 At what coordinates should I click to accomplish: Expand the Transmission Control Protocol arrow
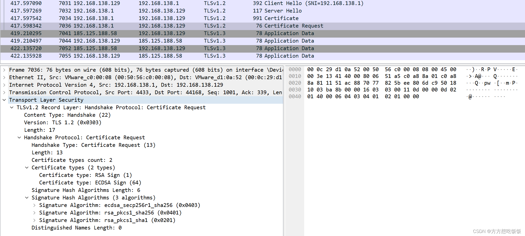[4, 92]
